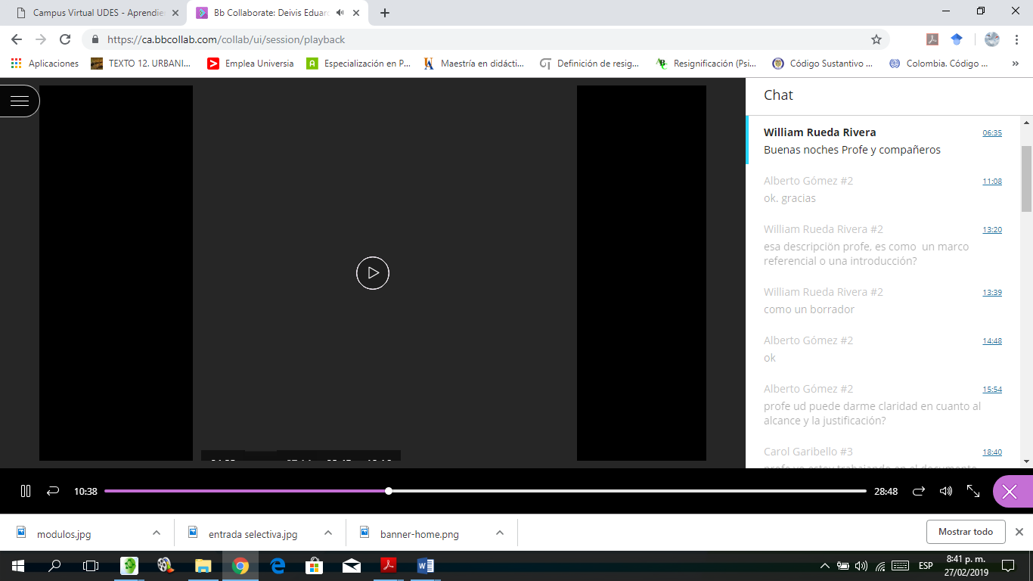Jump to chat timestamp 06:35
This screenshot has height=581, width=1033.
click(x=992, y=133)
